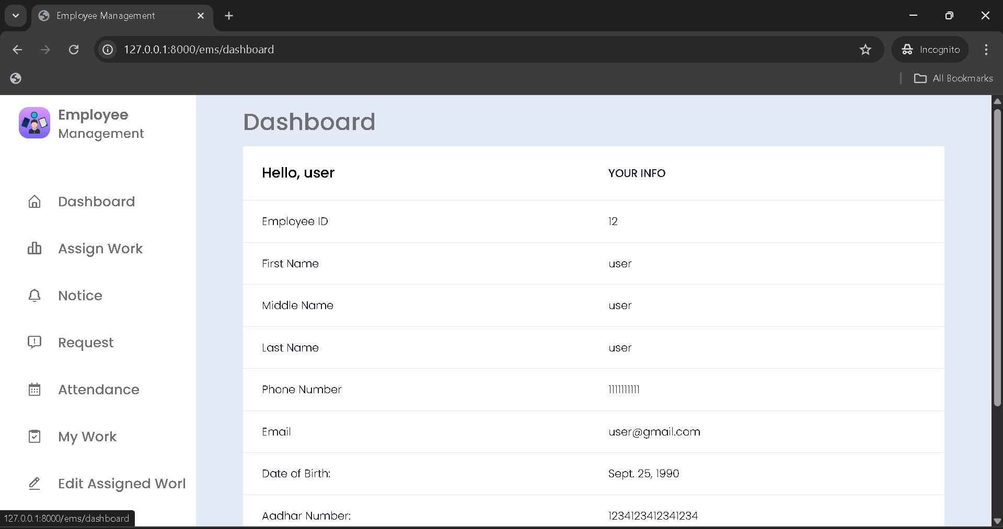This screenshot has width=1003, height=529.
Task: Bookmark this page with the star icon
Action: [866, 50]
